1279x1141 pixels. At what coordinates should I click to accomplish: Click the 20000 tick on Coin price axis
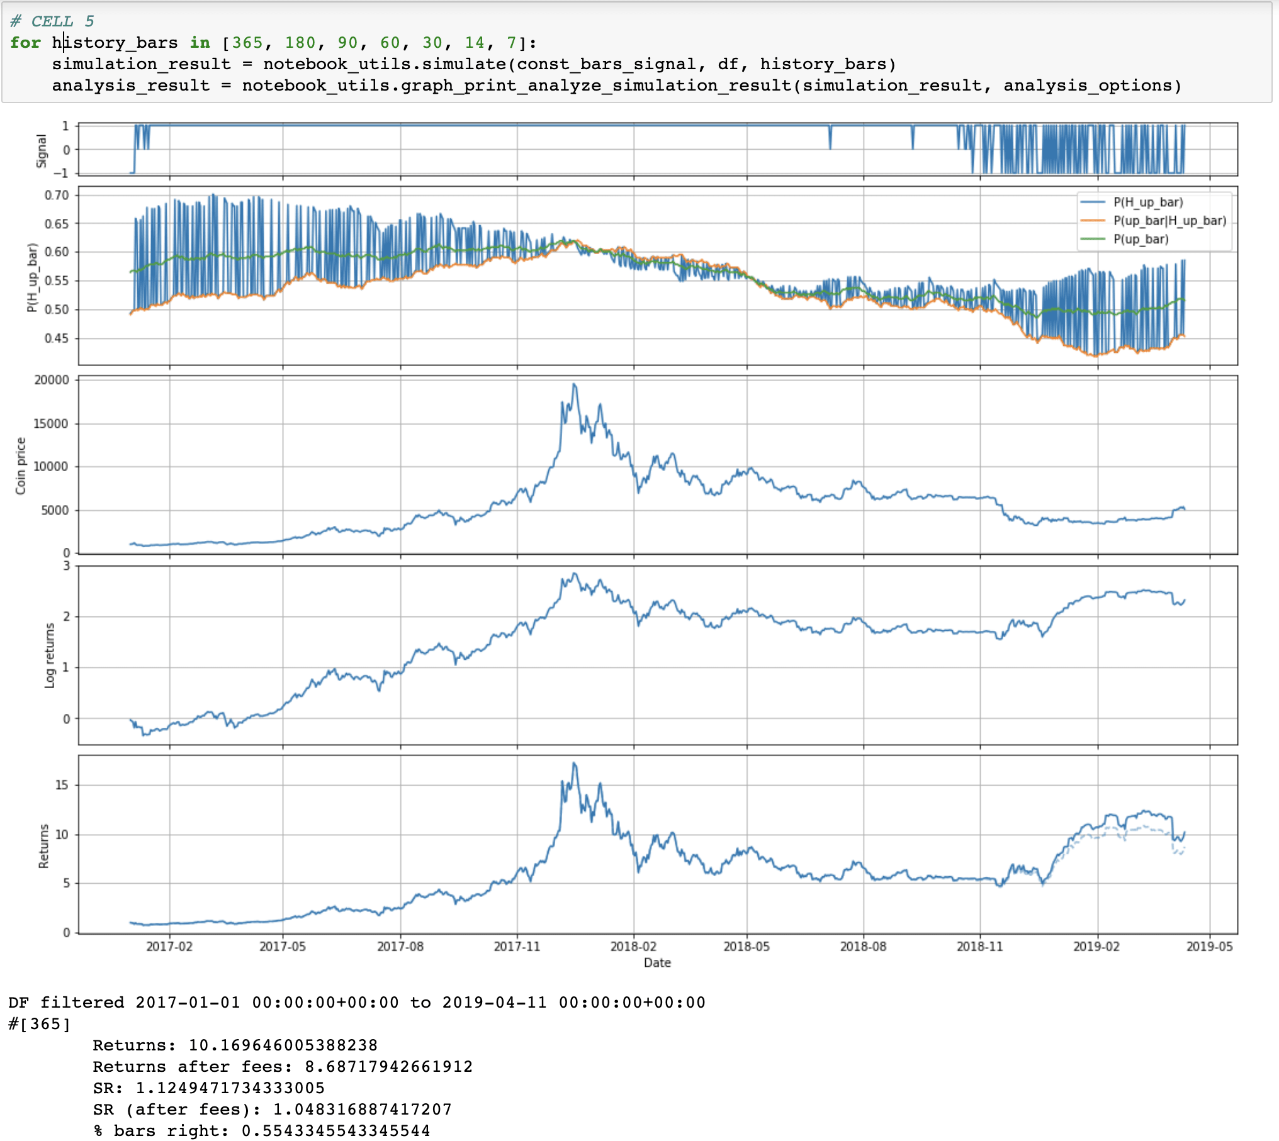(52, 380)
